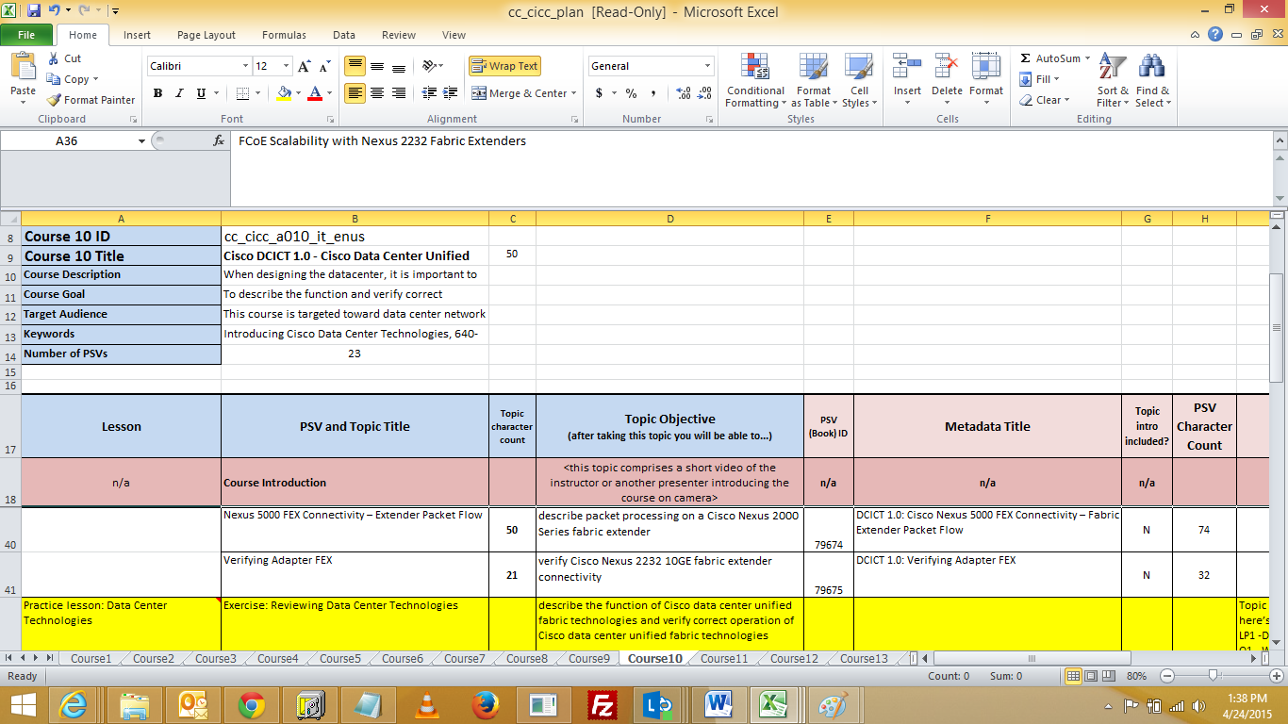Select the Format Painter tool
The width and height of the screenshot is (1288, 724).
(x=91, y=100)
